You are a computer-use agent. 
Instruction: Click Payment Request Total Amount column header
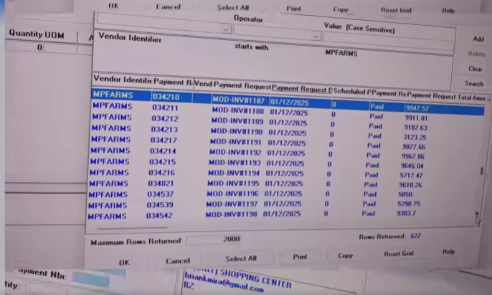tap(446, 96)
